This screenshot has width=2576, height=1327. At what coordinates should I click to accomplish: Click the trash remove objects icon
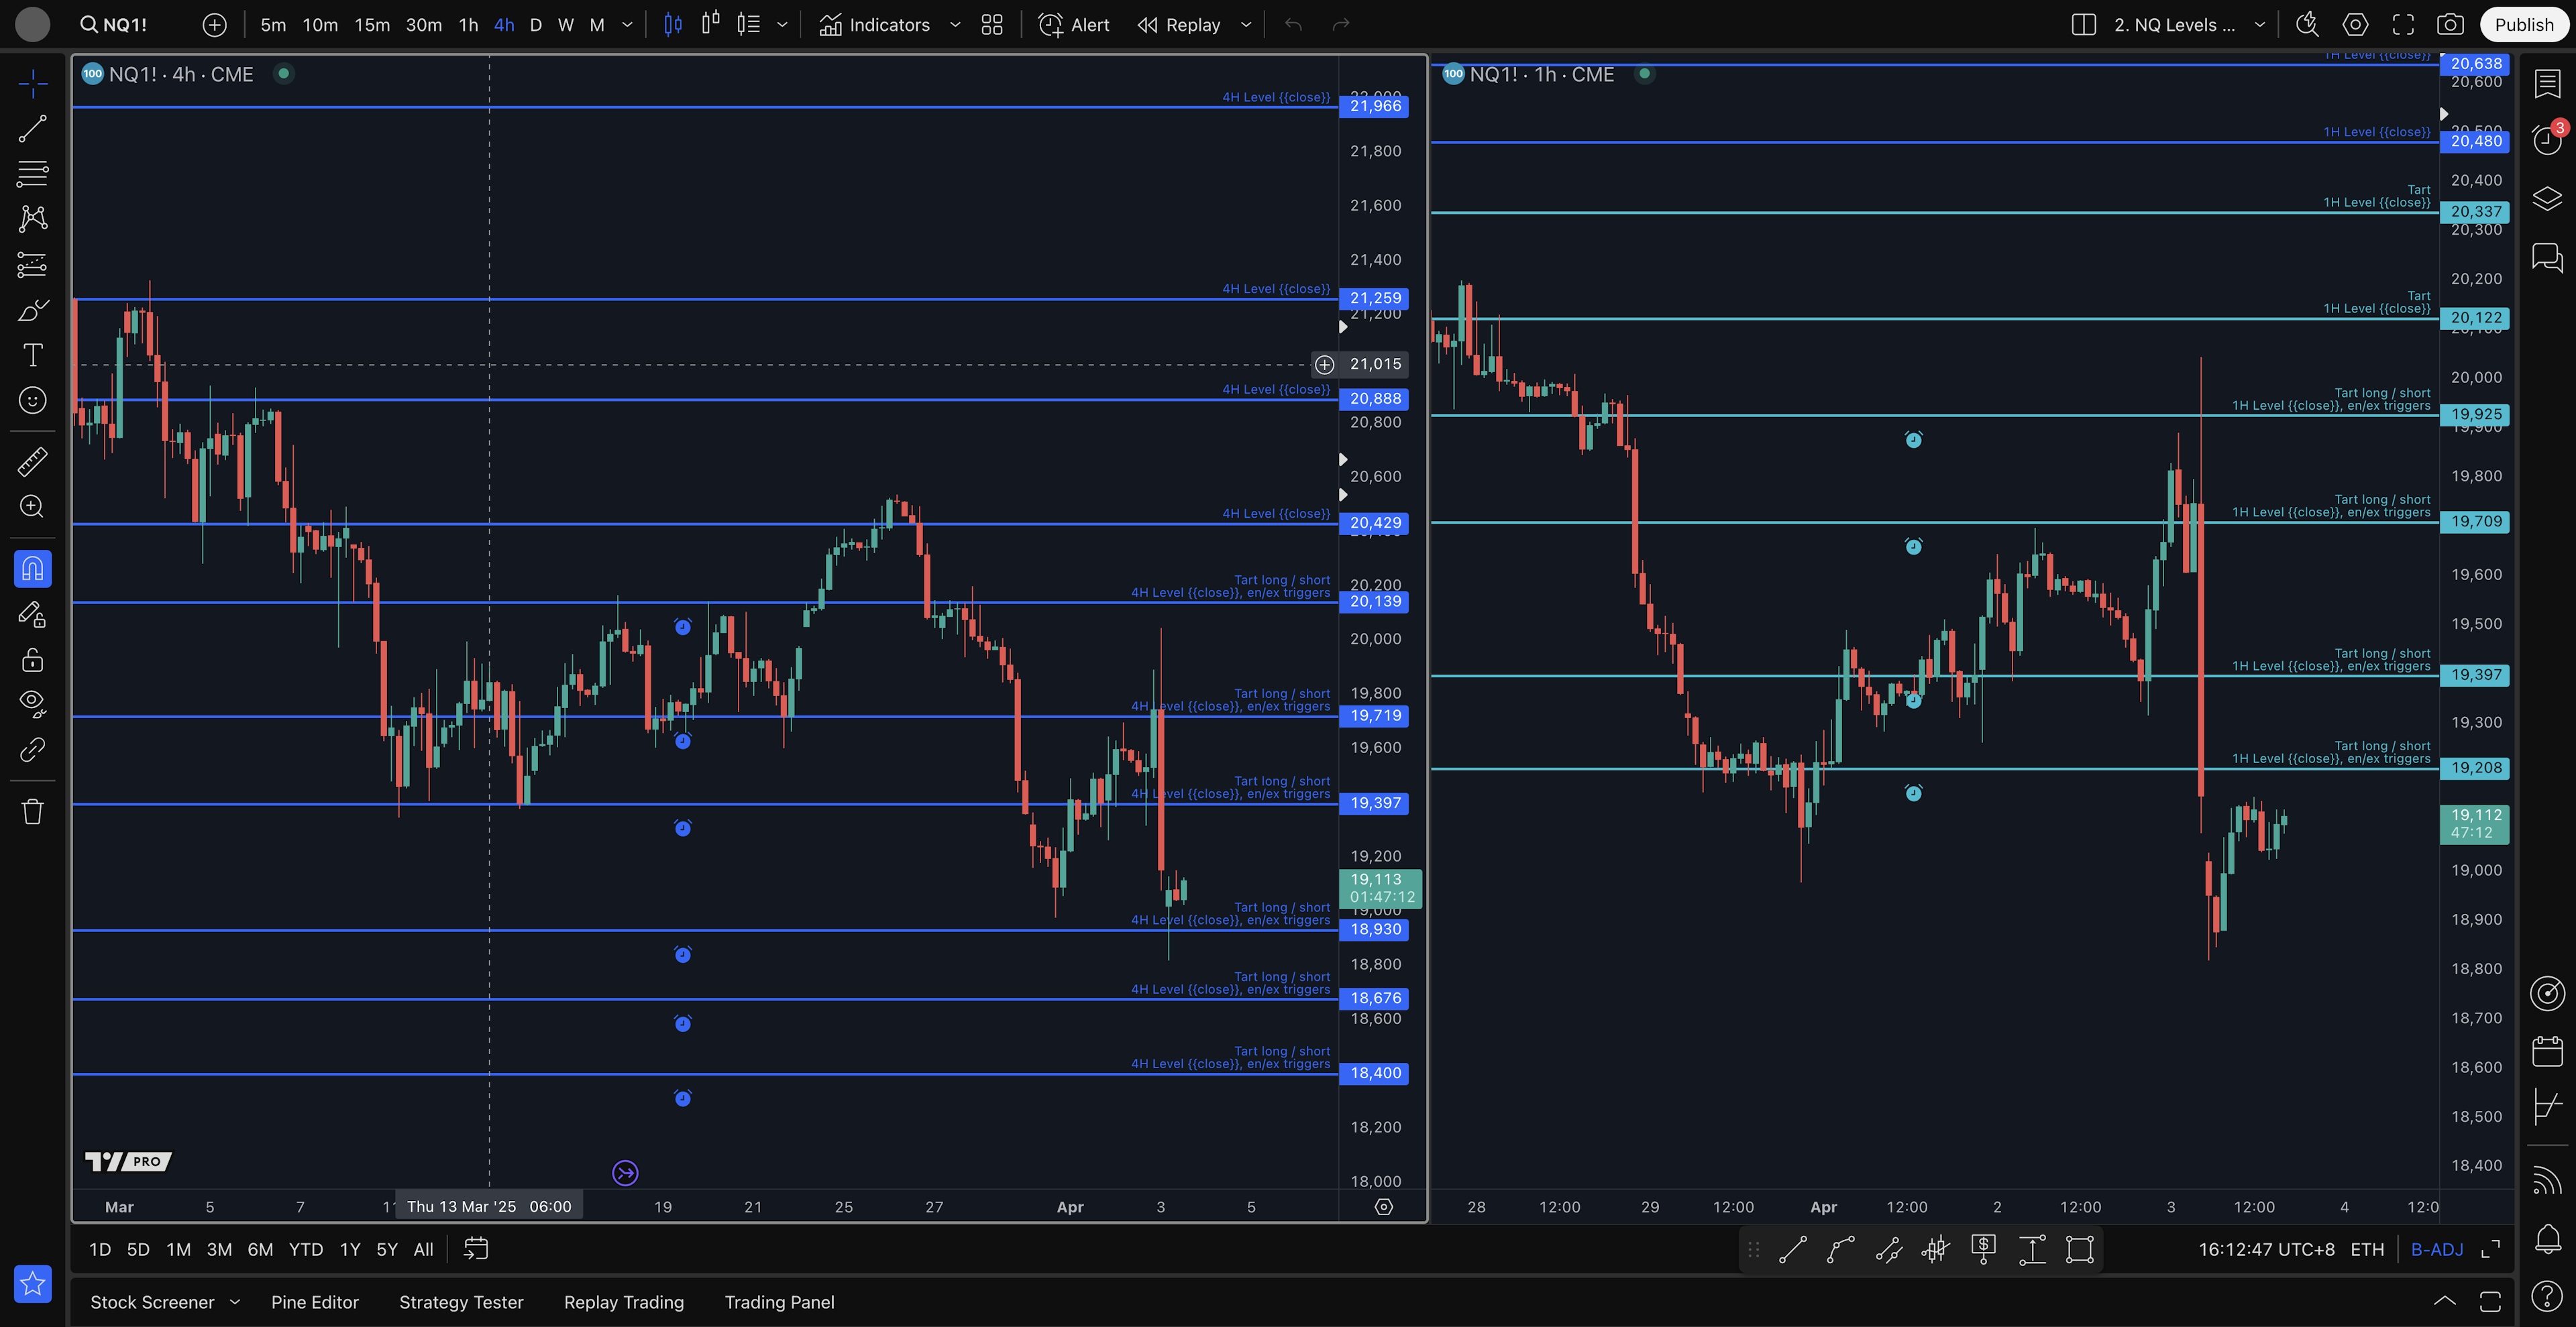[32, 811]
